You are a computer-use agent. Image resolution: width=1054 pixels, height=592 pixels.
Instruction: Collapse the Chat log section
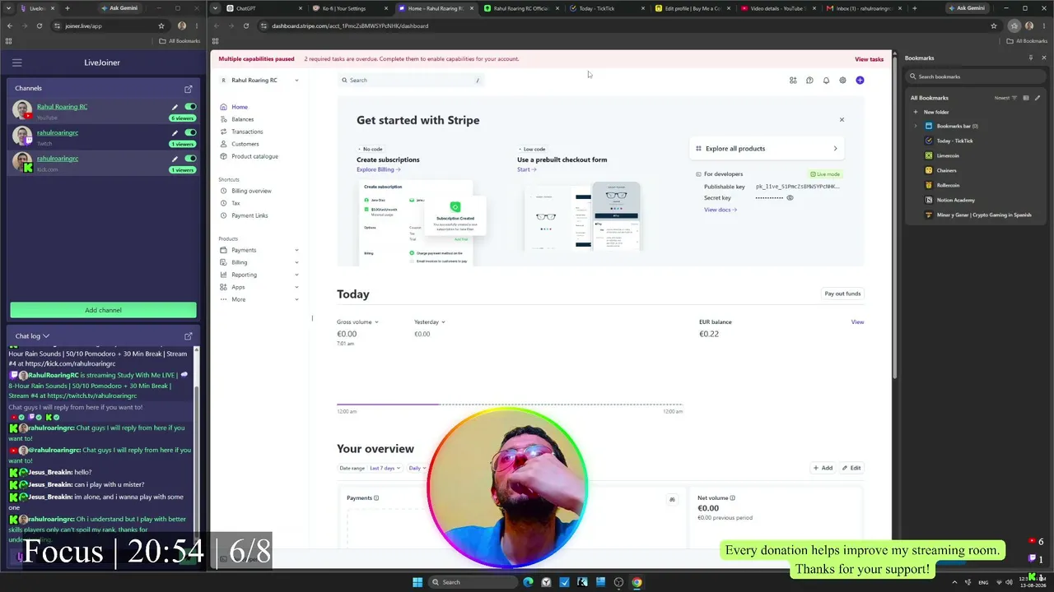click(x=46, y=336)
